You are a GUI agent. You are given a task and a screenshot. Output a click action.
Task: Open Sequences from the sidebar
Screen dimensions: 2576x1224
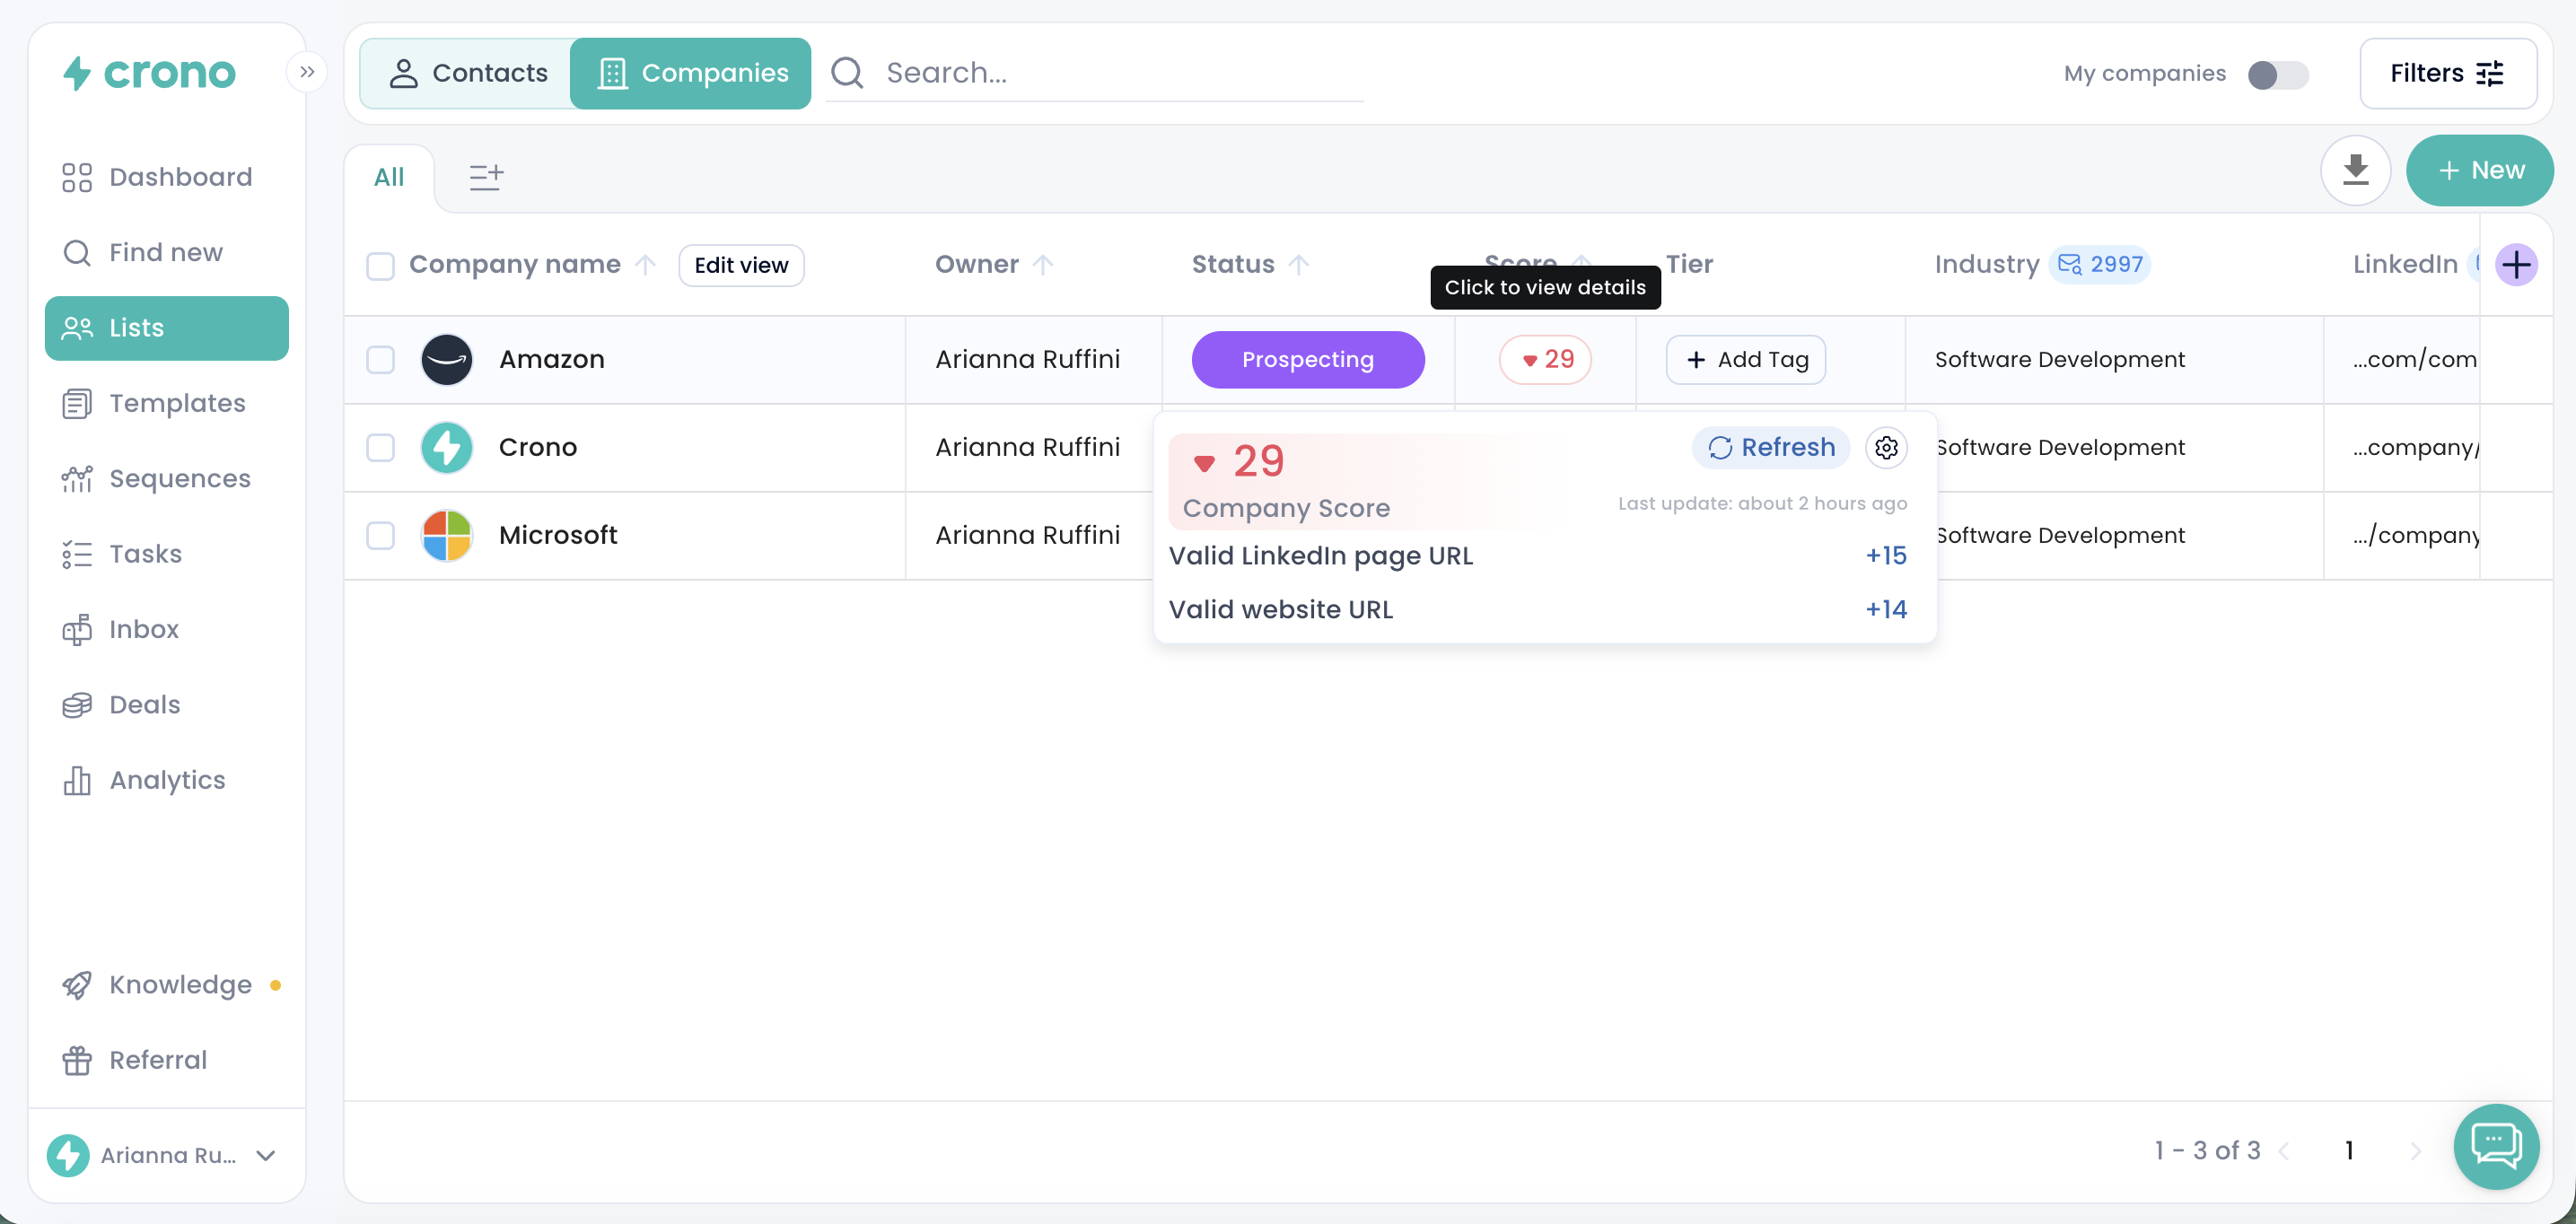[180, 478]
